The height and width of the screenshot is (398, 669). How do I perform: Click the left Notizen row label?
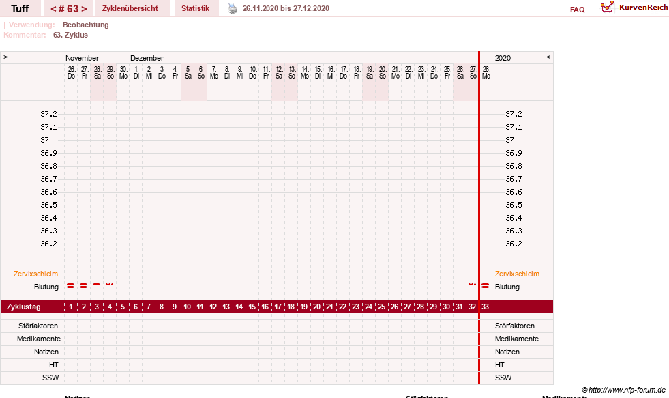coord(46,352)
